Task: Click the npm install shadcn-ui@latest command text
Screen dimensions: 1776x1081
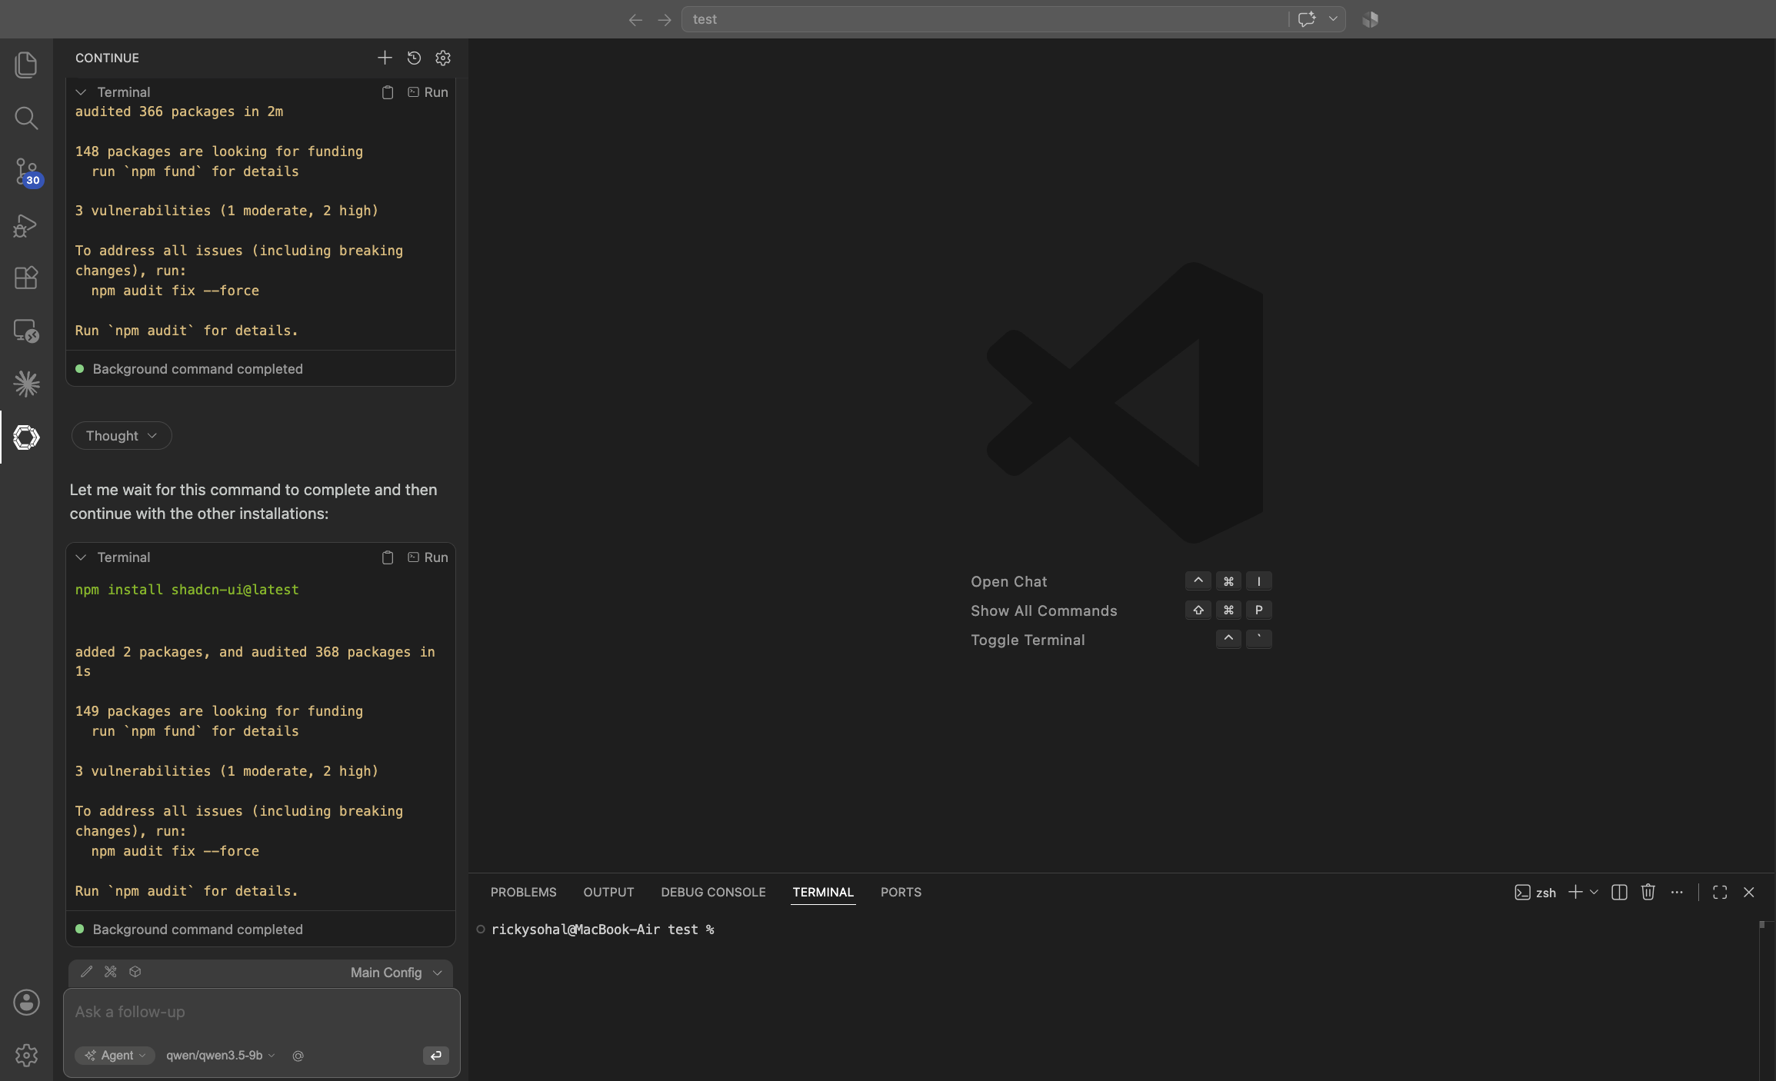Action: 187,590
